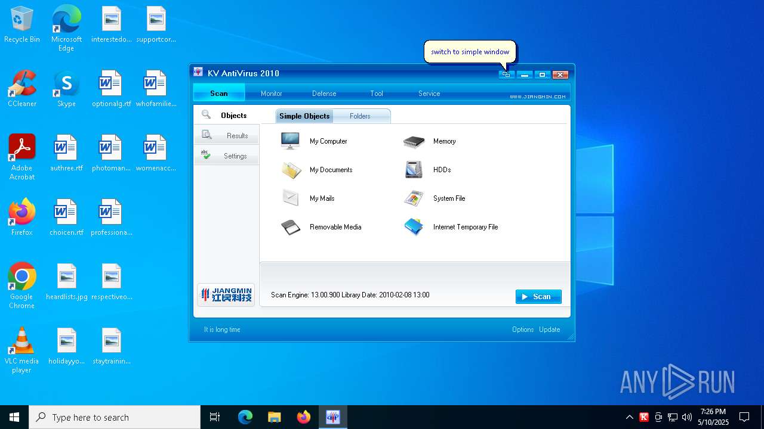Pick the Internet Temporary File icon
The image size is (764, 429).
tap(414, 227)
